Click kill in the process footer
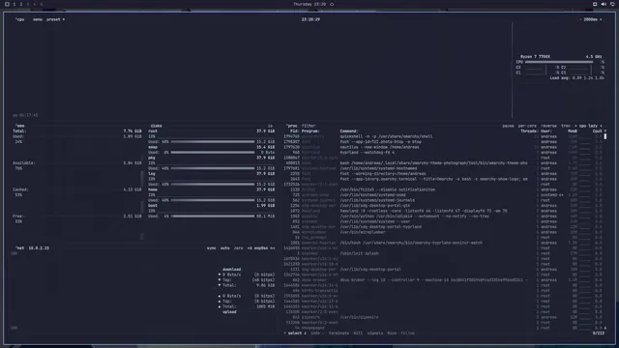Viewport: 619px width, 348px height. (358, 333)
